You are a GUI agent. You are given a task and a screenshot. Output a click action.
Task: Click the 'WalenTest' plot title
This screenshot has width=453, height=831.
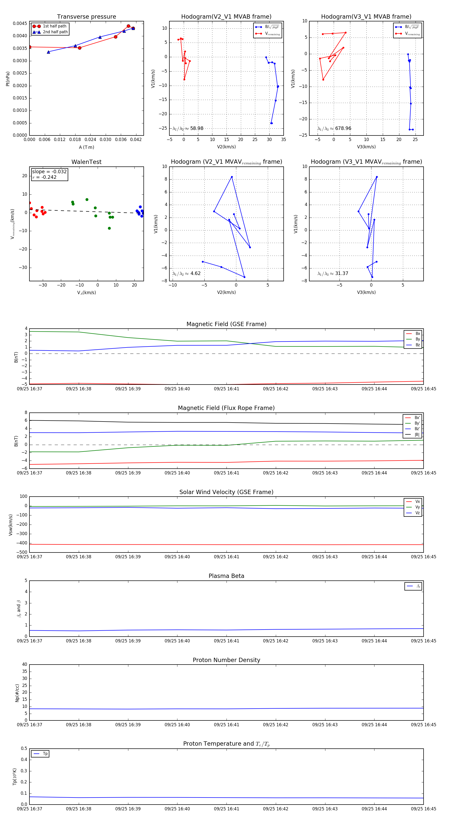coord(86,162)
